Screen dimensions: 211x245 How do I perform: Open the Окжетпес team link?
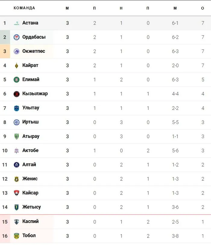33,51
